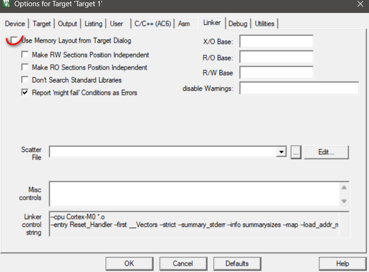
Task: Click the scatter file browse '...' button
Action: [x=295, y=152]
